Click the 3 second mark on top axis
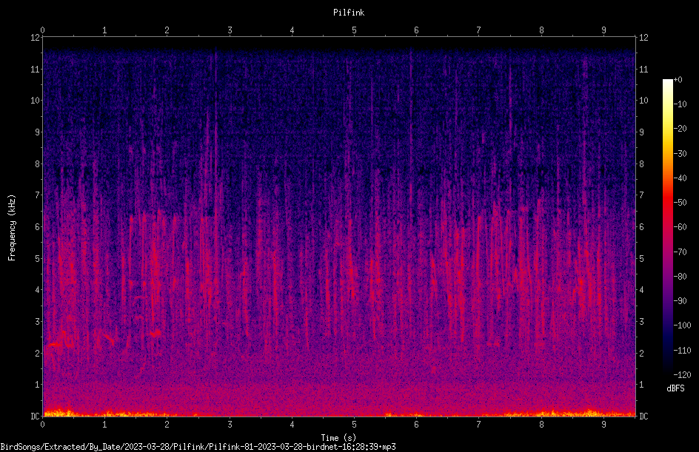The height and width of the screenshot is (452, 699). click(230, 30)
